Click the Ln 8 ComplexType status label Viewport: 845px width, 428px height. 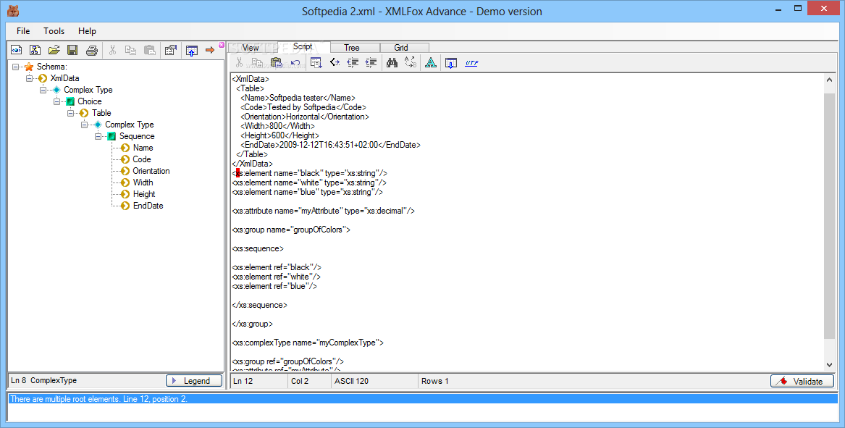[43, 380]
